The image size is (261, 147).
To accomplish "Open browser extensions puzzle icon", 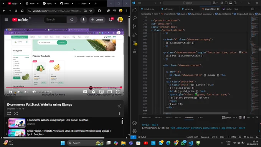I will pyautogui.click(x=99, y=11).
